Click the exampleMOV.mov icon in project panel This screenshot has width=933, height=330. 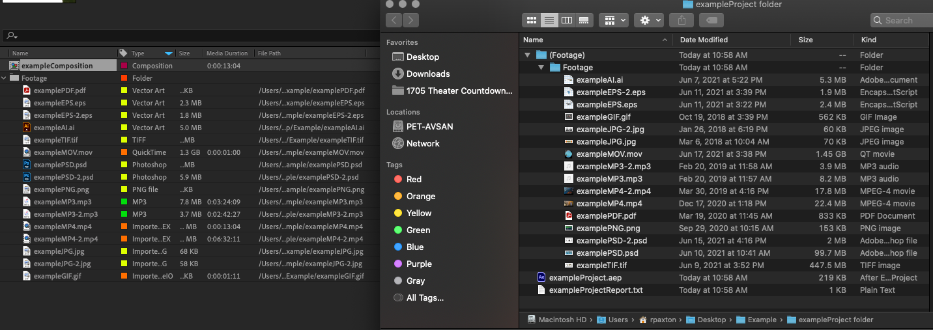pyautogui.click(x=27, y=152)
